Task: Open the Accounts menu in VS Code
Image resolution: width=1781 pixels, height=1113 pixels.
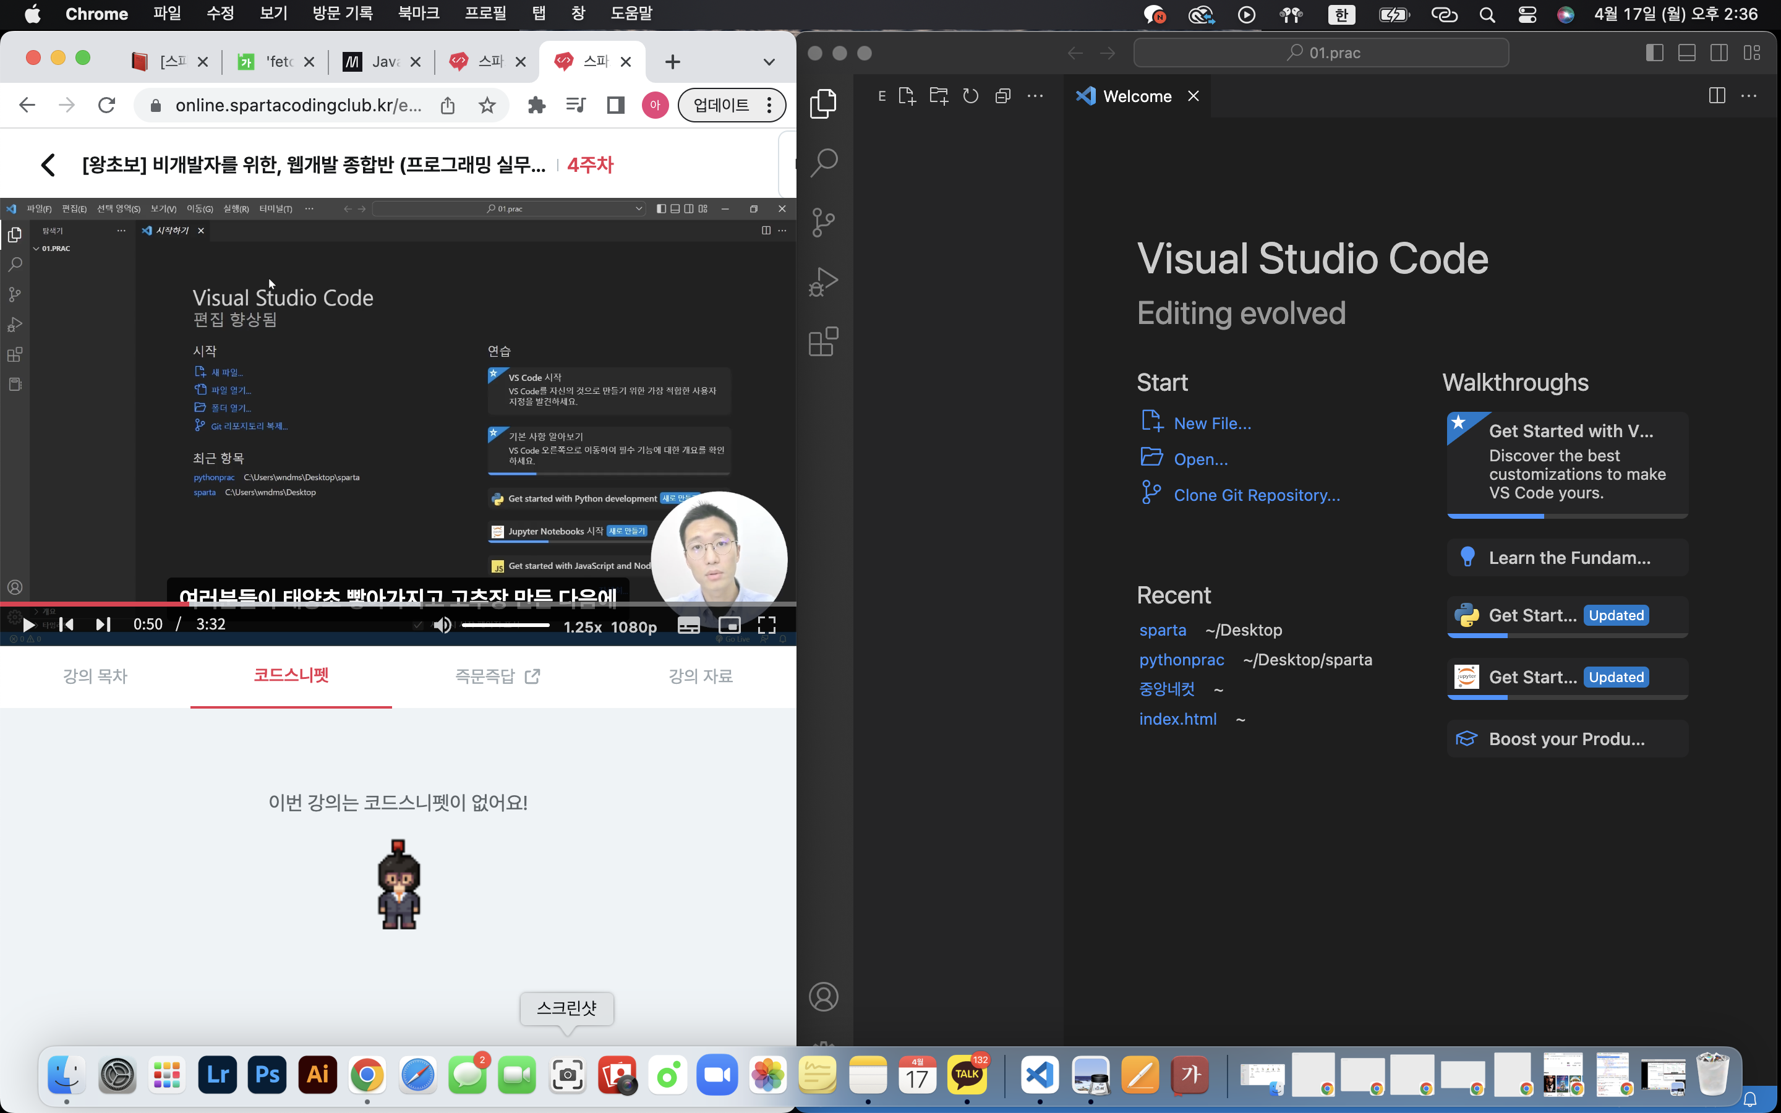Action: [824, 997]
